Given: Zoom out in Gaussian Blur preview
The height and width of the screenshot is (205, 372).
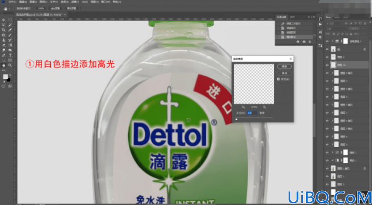Looking at the screenshot, I should click(243, 107).
